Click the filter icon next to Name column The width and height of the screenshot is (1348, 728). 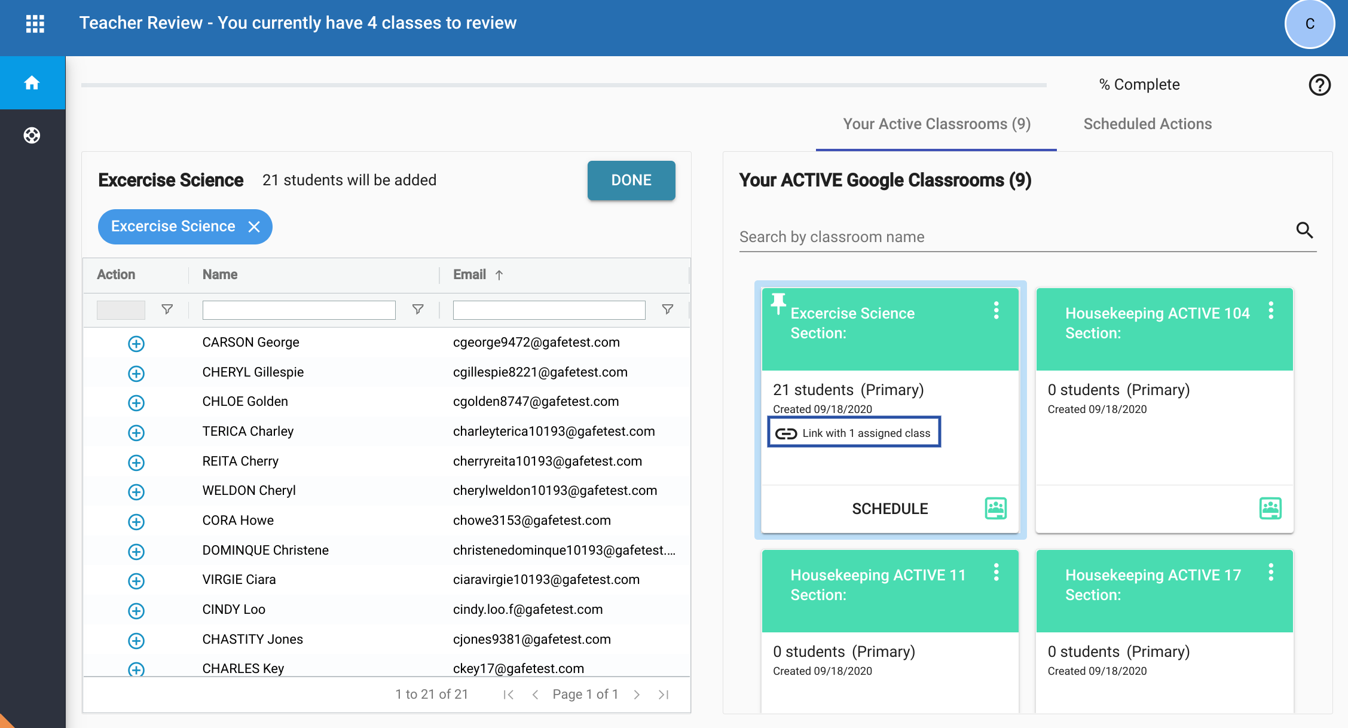(x=418, y=310)
